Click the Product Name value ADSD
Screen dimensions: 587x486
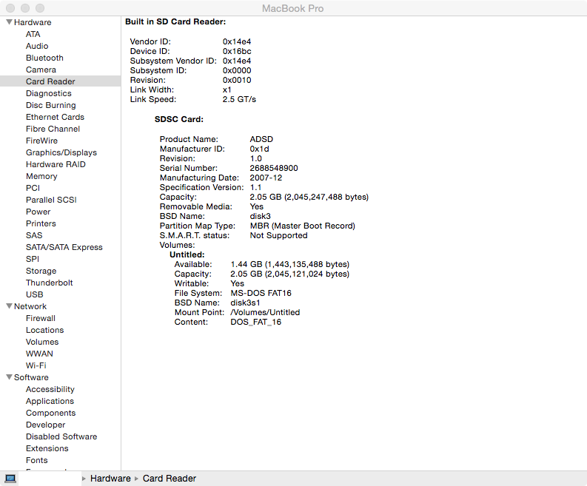pos(261,139)
